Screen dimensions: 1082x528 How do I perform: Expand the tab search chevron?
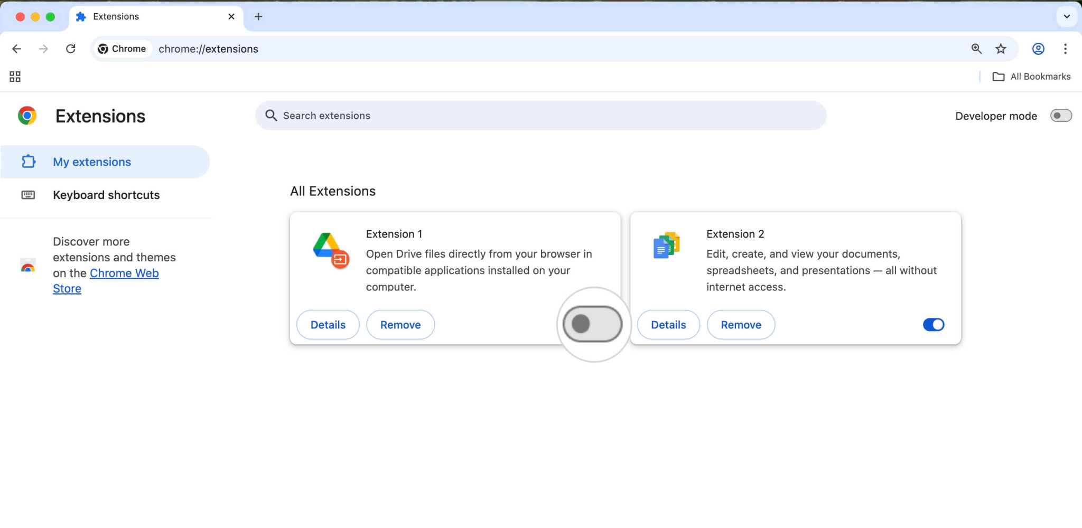[x=1067, y=17]
